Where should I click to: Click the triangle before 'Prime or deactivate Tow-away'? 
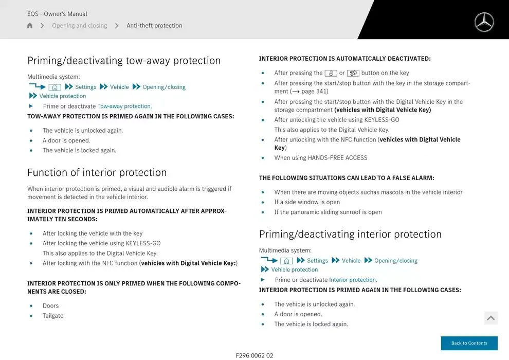pyautogui.click(x=31, y=106)
